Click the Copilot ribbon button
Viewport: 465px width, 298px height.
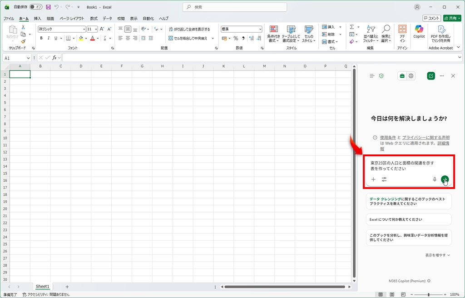tap(419, 32)
